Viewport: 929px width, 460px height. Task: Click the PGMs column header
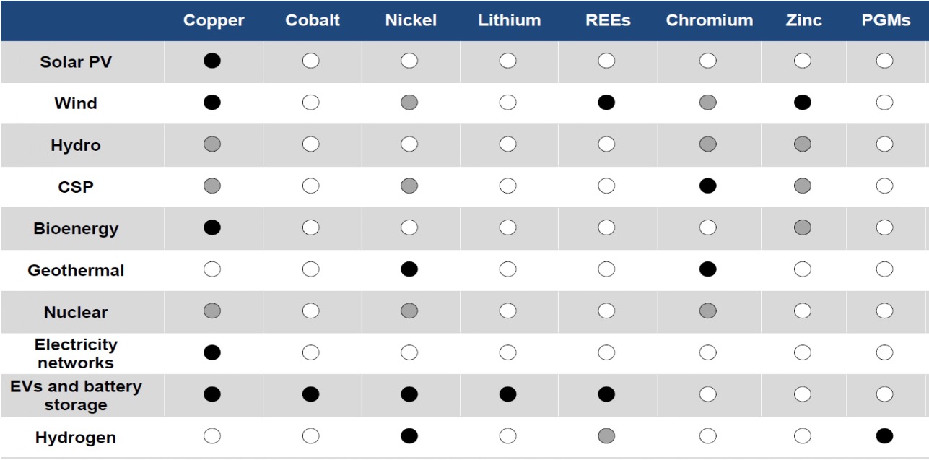[885, 20]
